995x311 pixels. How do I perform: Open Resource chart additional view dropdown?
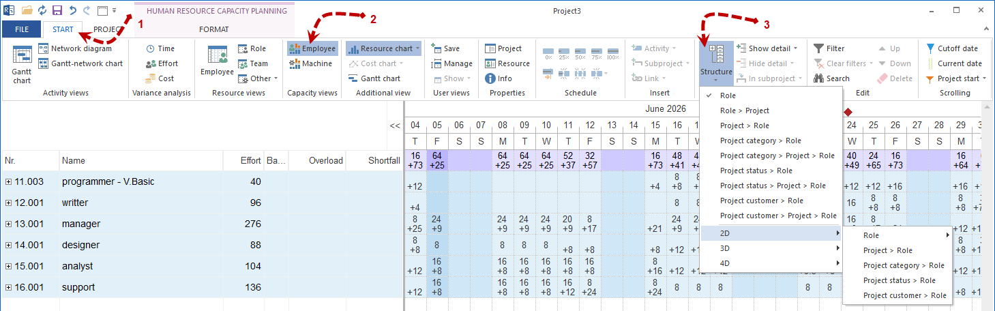[x=383, y=48]
